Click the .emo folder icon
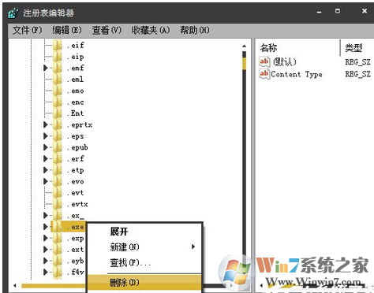 pyautogui.click(x=58, y=91)
